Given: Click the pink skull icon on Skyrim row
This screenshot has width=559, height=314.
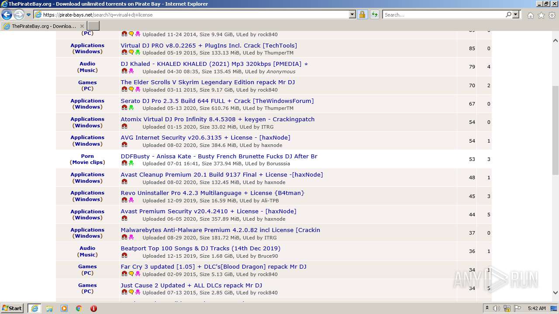Looking at the screenshot, I should pos(138,89).
